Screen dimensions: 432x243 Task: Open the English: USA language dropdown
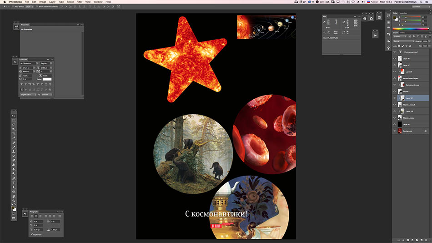[x=28, y=95]
